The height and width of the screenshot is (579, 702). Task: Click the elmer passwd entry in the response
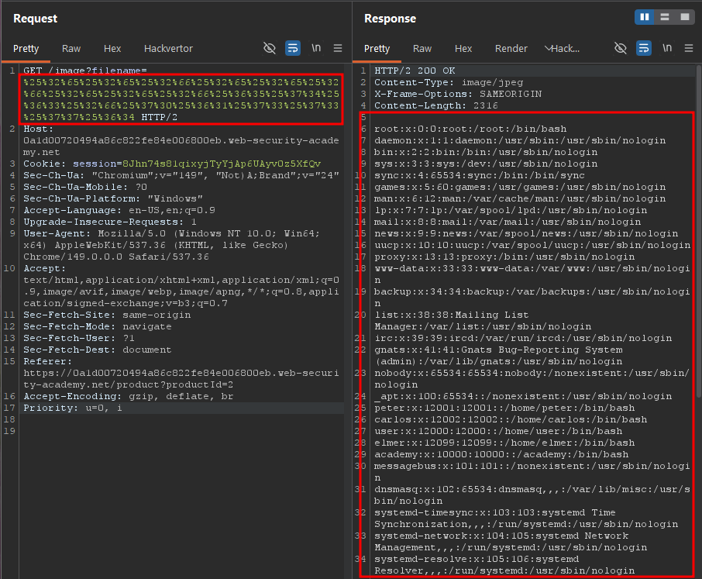[x=504, y=443]
